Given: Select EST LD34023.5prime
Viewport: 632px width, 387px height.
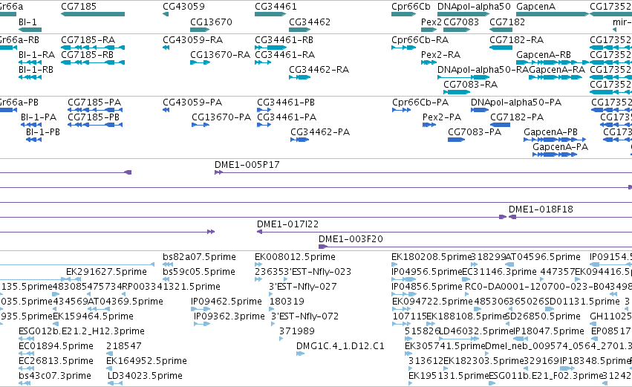Looking at the screenshot, I should (115, 383).
